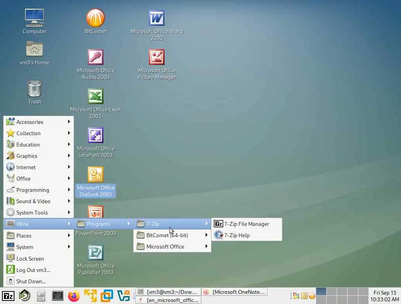The width and height of the screenshot is (401, 304).
Task: Open 7-Zip Help menu entry
Action: [x=247, y=235]
